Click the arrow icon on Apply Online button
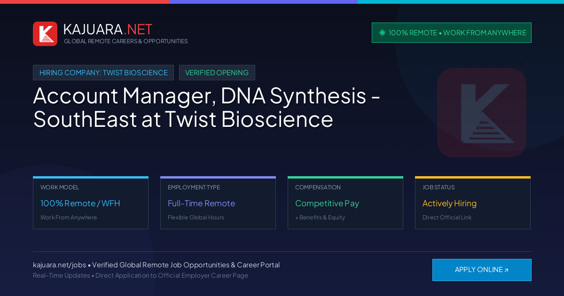The width and height of the screenshot is (564, 296). tap(506, 270)
